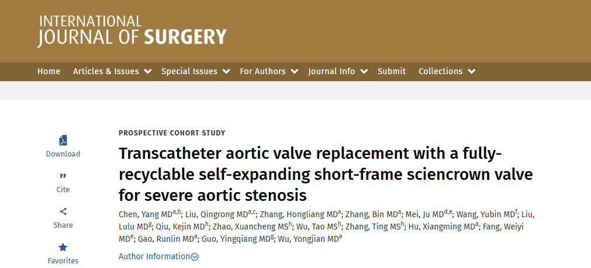Expand the Special Issues menu
This screenshot has height=268, width=591.
tap(195, 71)
